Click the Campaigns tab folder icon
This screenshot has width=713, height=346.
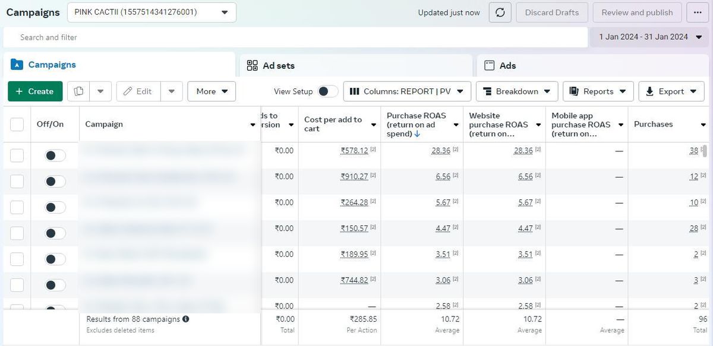click(x=17, y=65)
